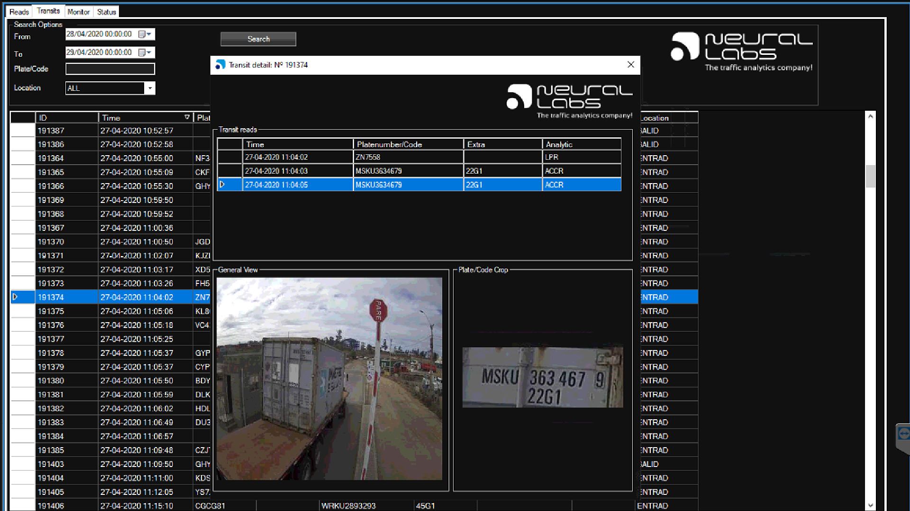
Task: Open the To date calendar picker
Action: [142, 53]
